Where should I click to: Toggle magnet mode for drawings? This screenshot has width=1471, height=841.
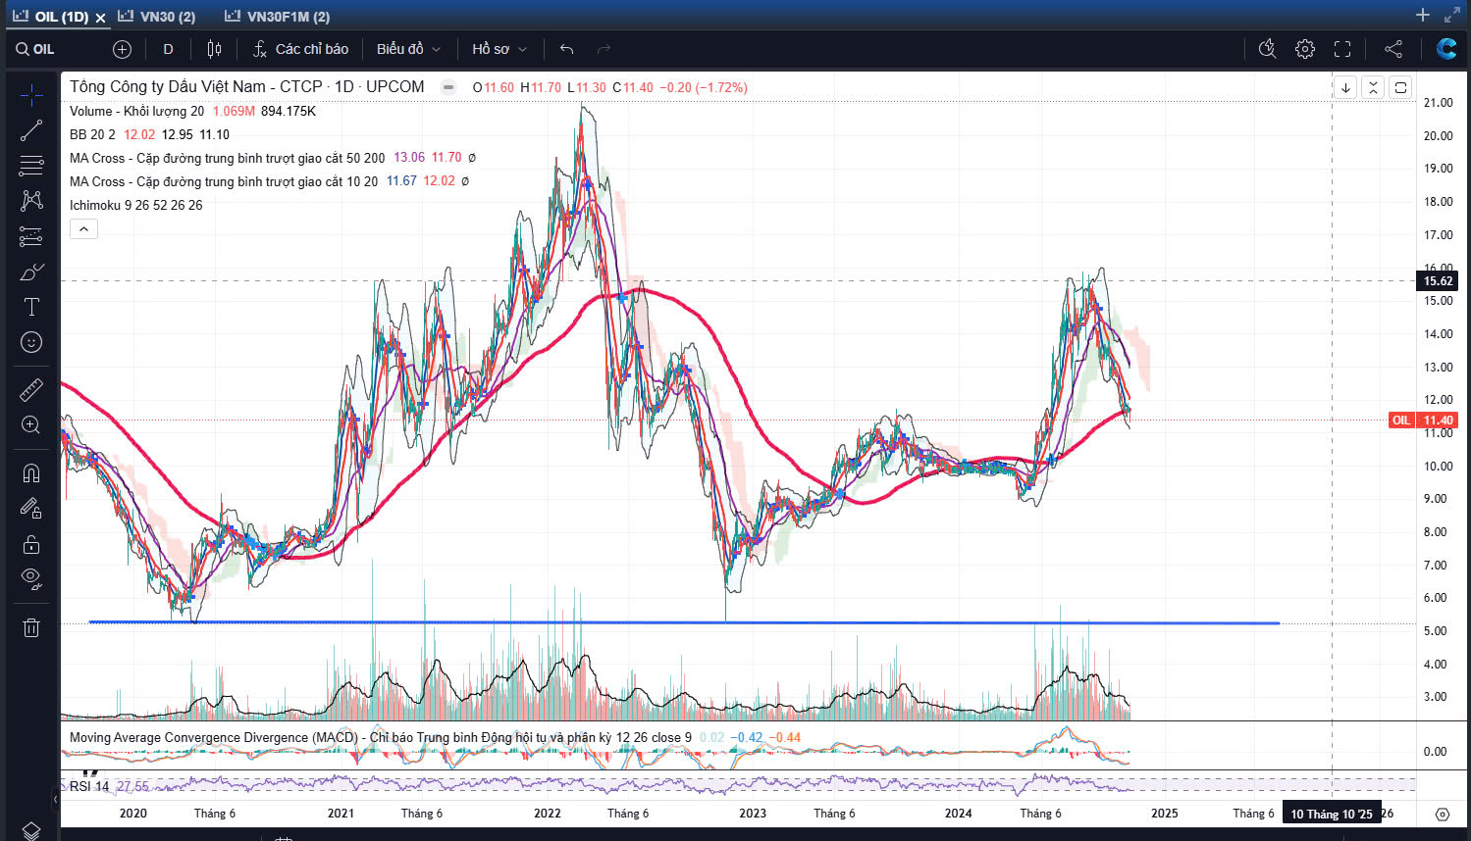pyautogui.click(x=31, y=473)
